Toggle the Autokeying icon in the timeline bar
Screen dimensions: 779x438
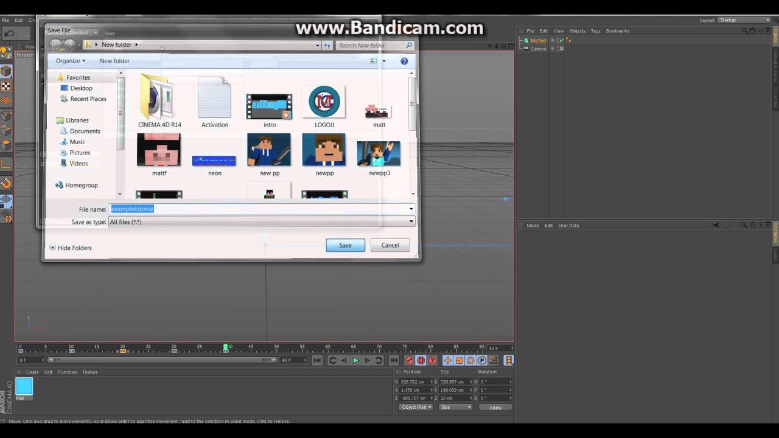[421, 361]
